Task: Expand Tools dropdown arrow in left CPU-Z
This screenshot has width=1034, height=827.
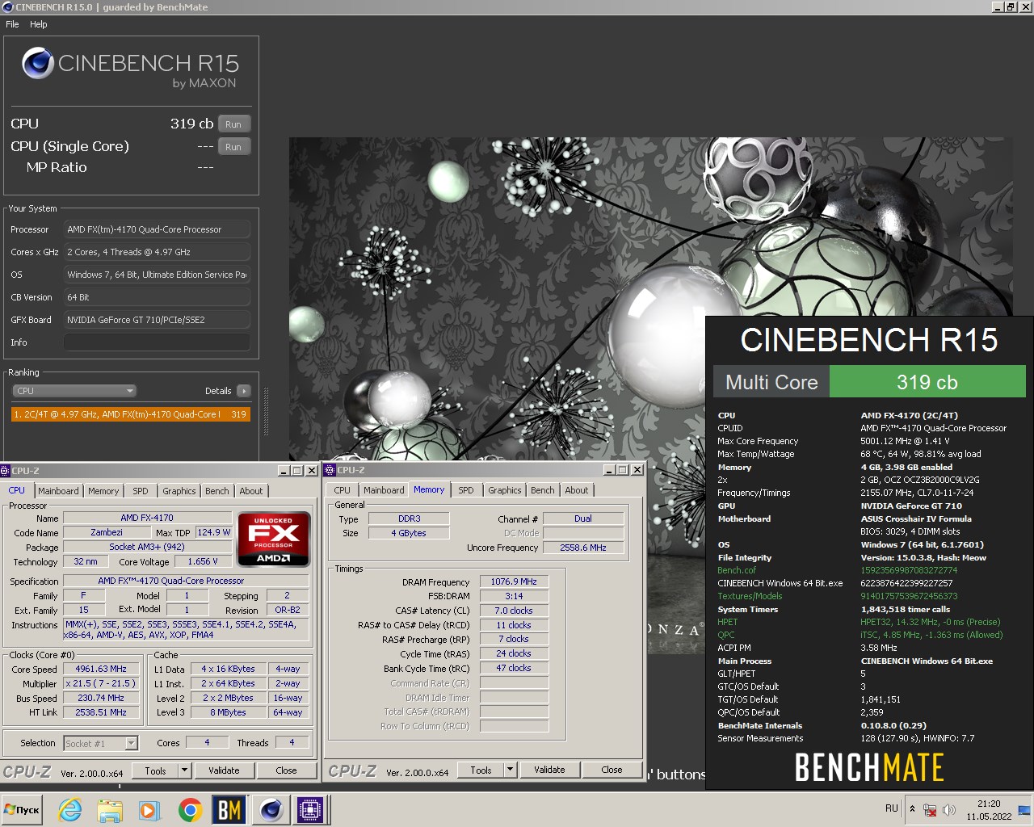Action: pos(184,770)
